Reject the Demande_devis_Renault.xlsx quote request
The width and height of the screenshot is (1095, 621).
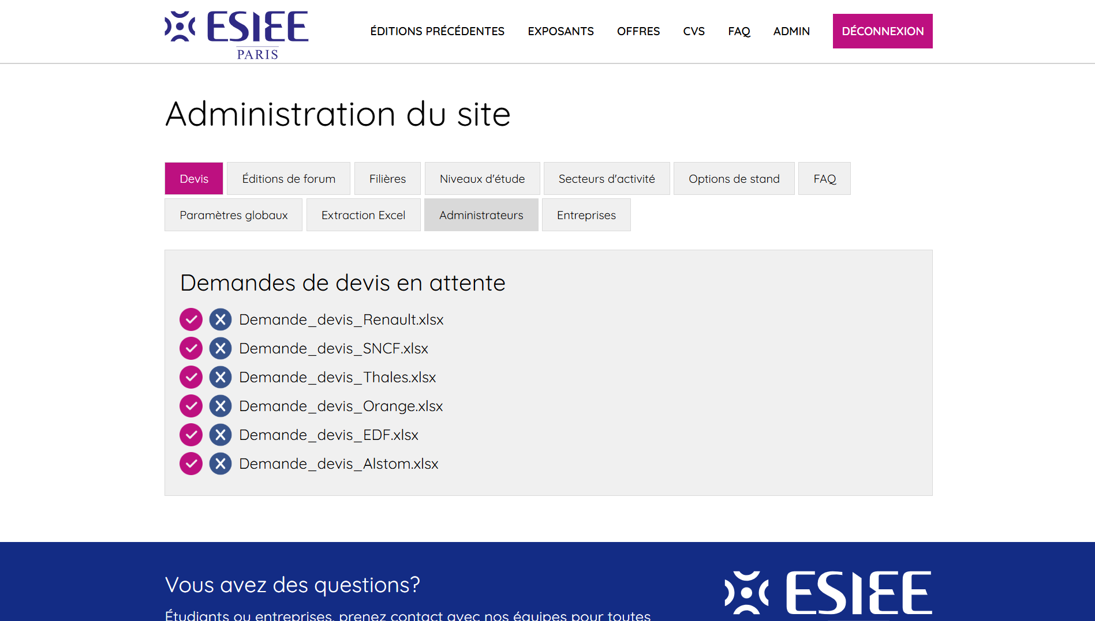(x=221, y=319)
